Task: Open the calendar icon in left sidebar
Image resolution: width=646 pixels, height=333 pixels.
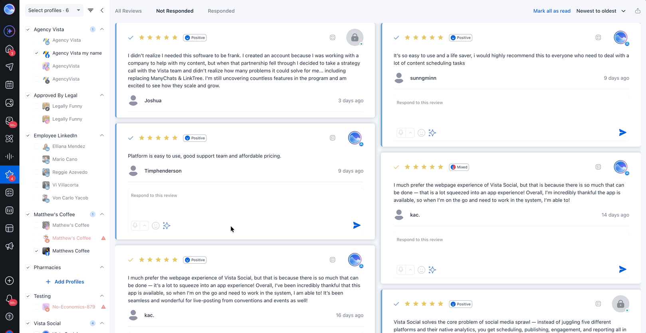Action: point(10,85)
